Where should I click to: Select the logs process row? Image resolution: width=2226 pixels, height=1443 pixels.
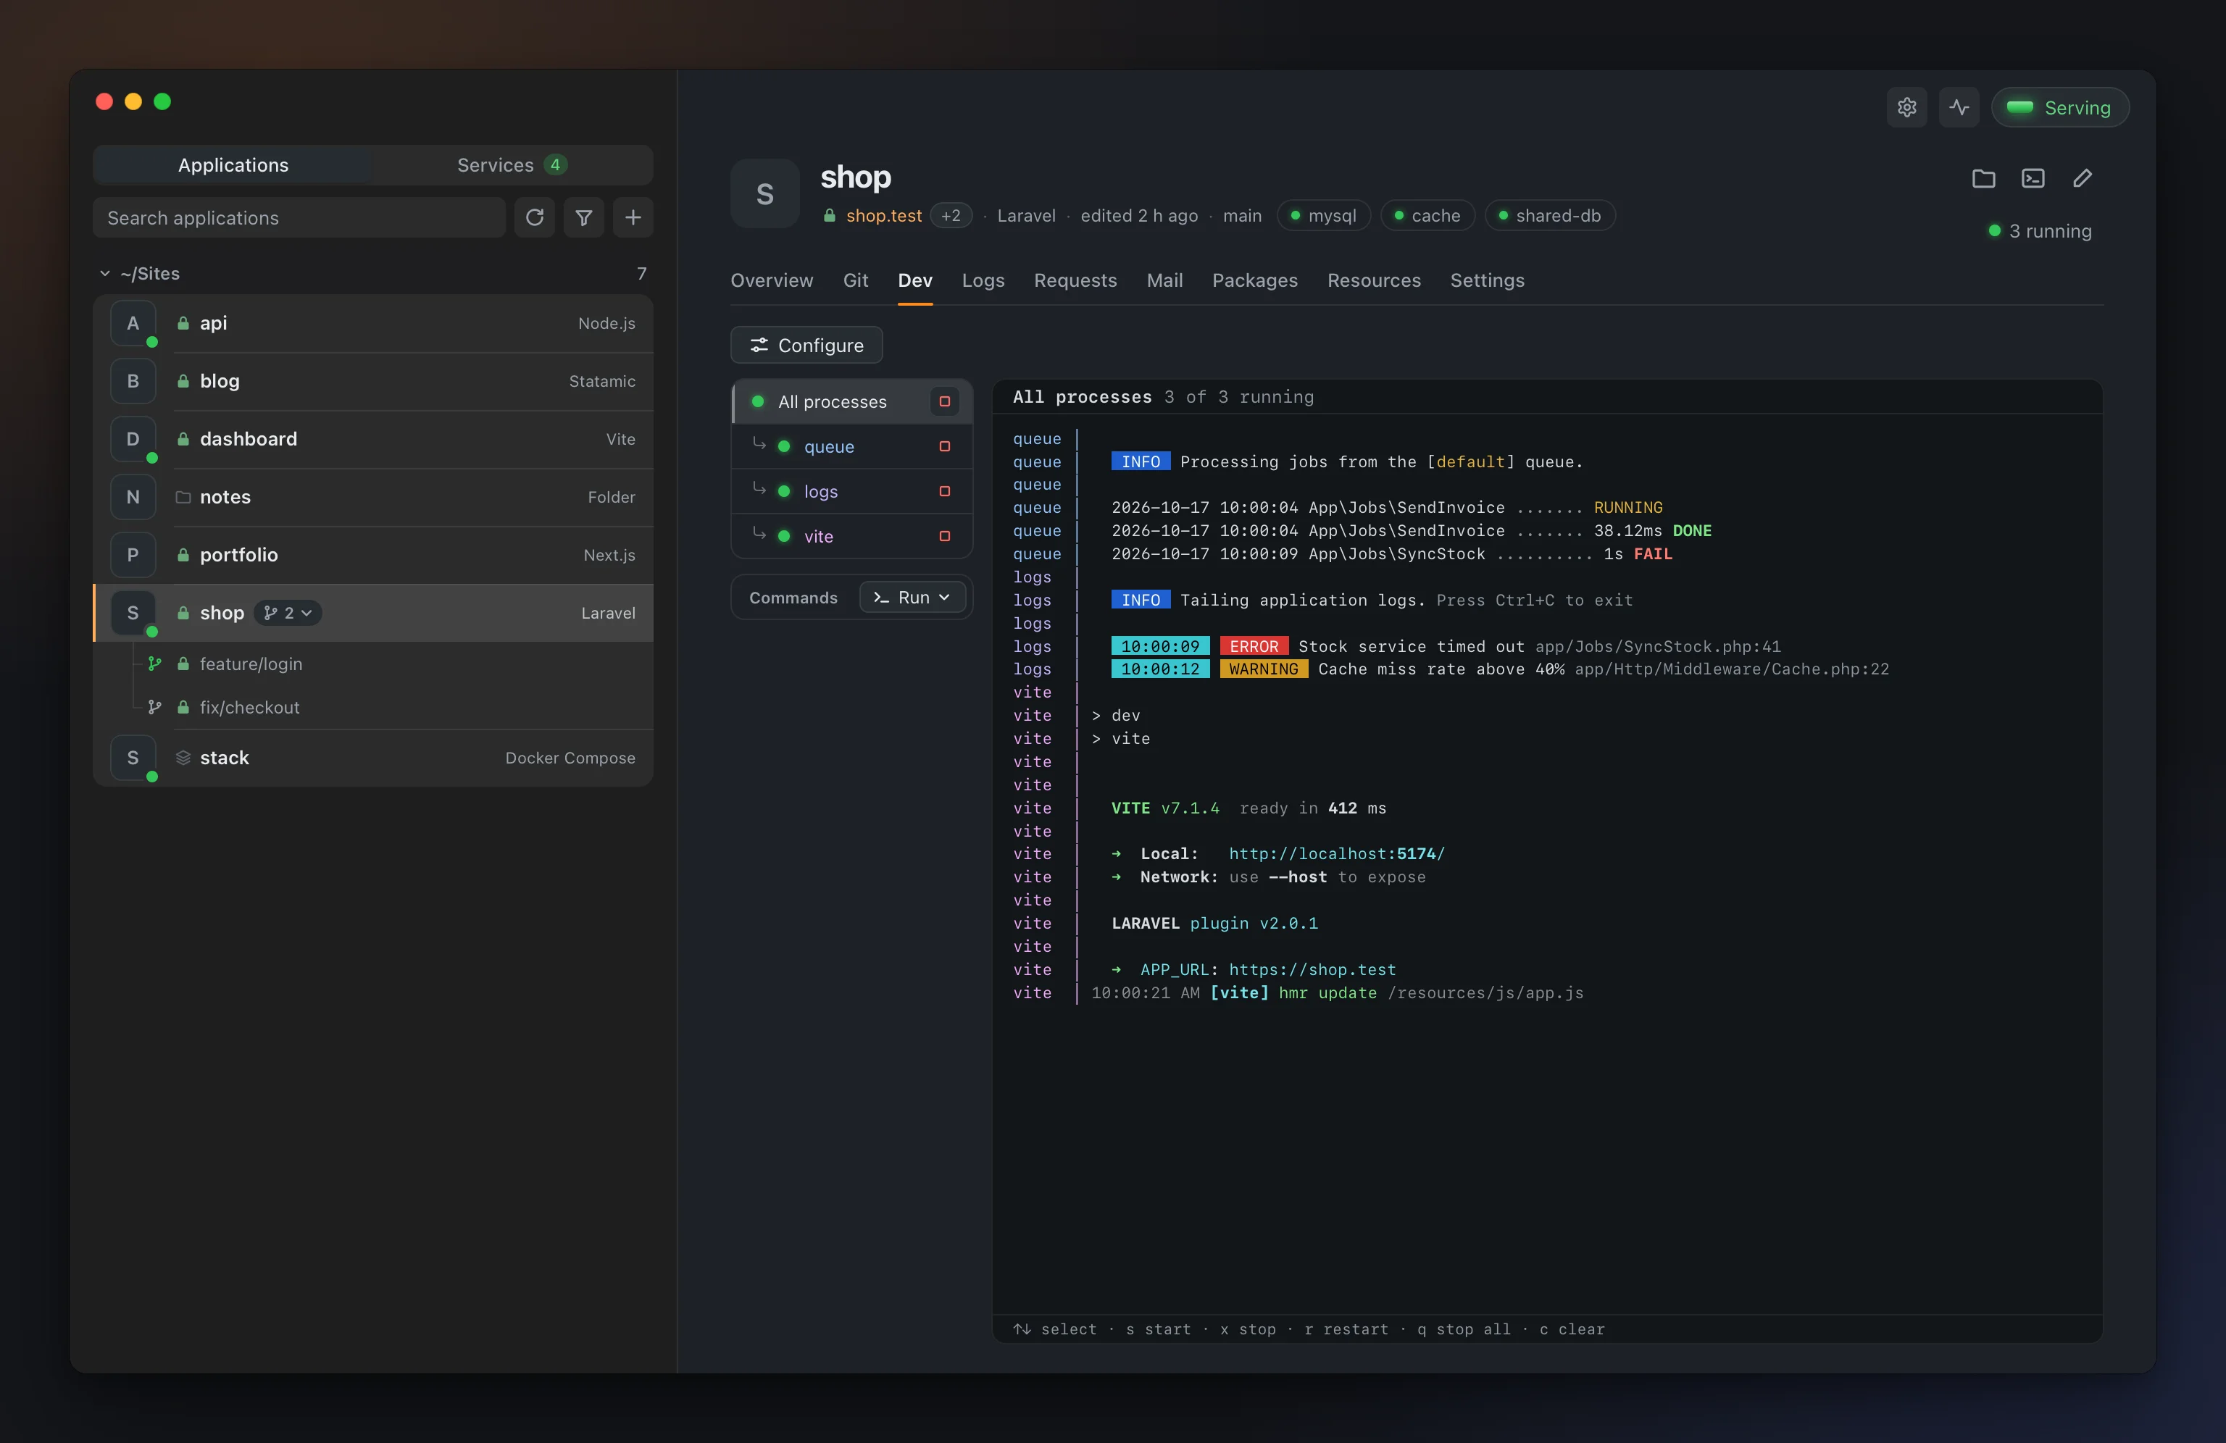tap(852, 491)
